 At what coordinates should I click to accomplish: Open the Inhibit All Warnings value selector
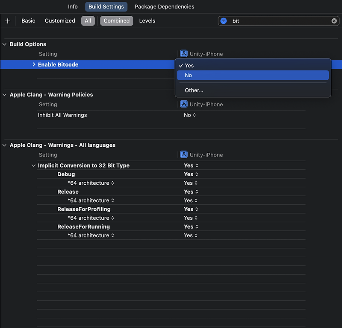click(190, 115)
